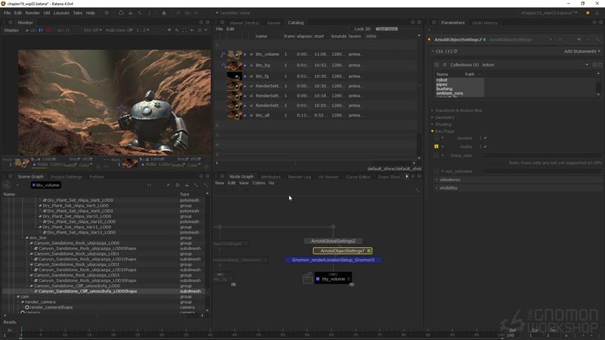Click the bty_volume chip in Scene Graph
The image size is (605, 340).
[46, 185]
